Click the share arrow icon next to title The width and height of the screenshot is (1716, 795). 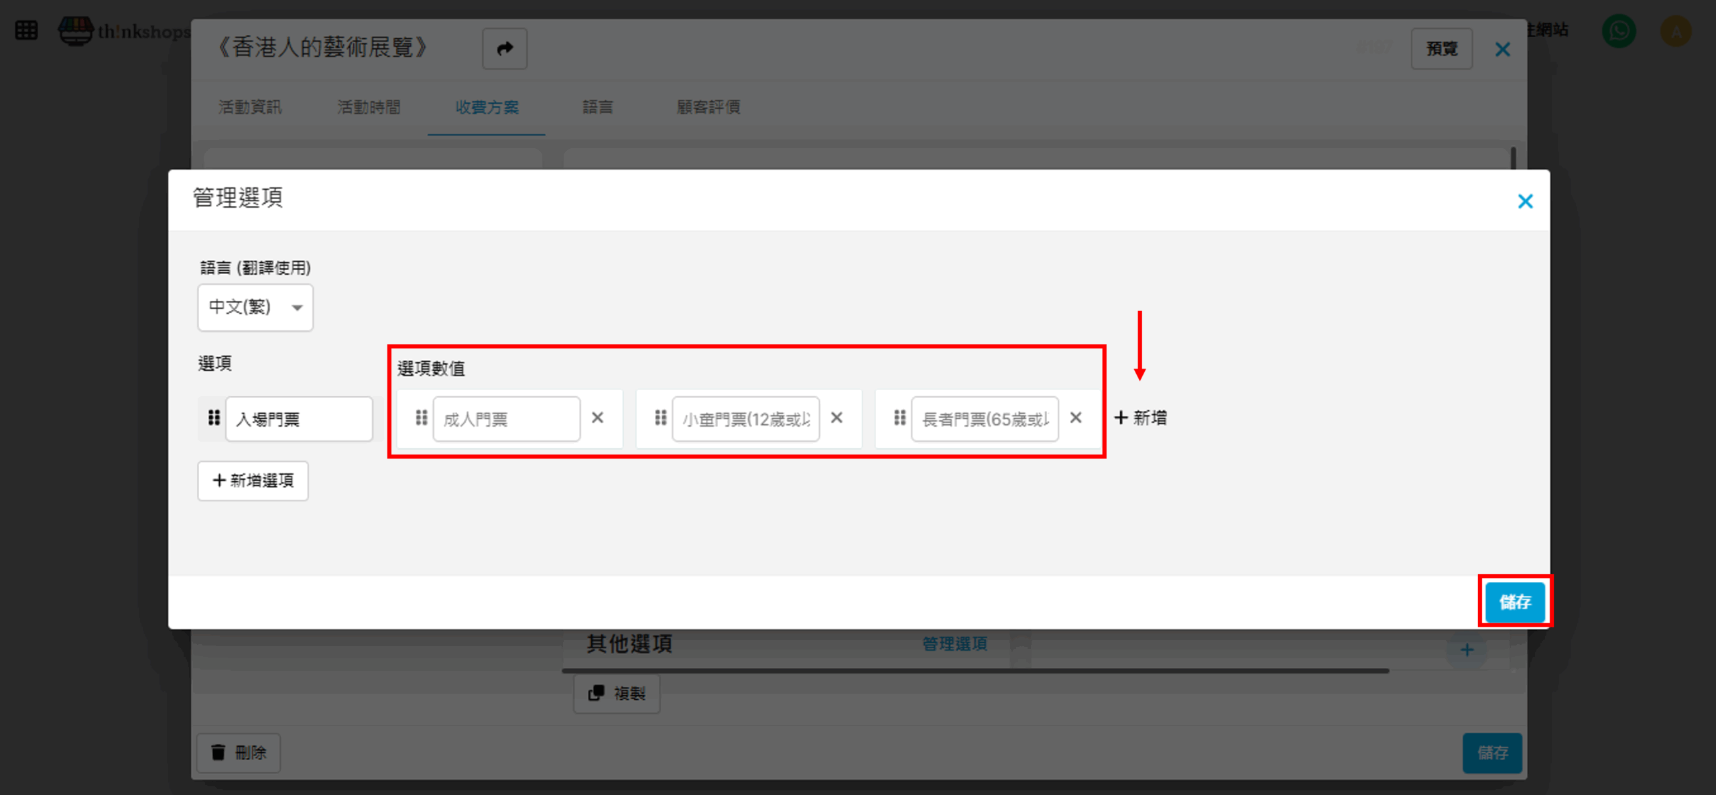tap(505, 48)
